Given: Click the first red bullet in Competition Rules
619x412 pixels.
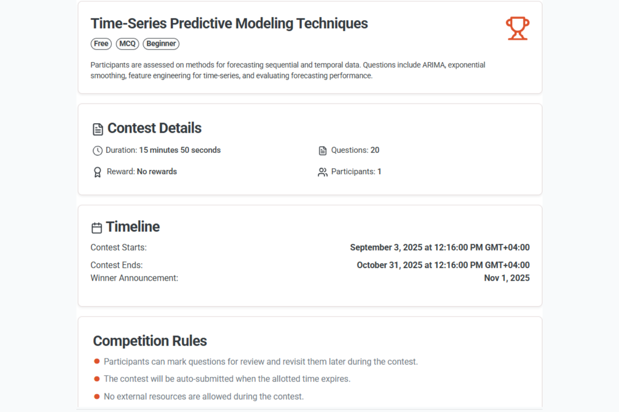Looking at the screenshot, I should coord(97,361).
